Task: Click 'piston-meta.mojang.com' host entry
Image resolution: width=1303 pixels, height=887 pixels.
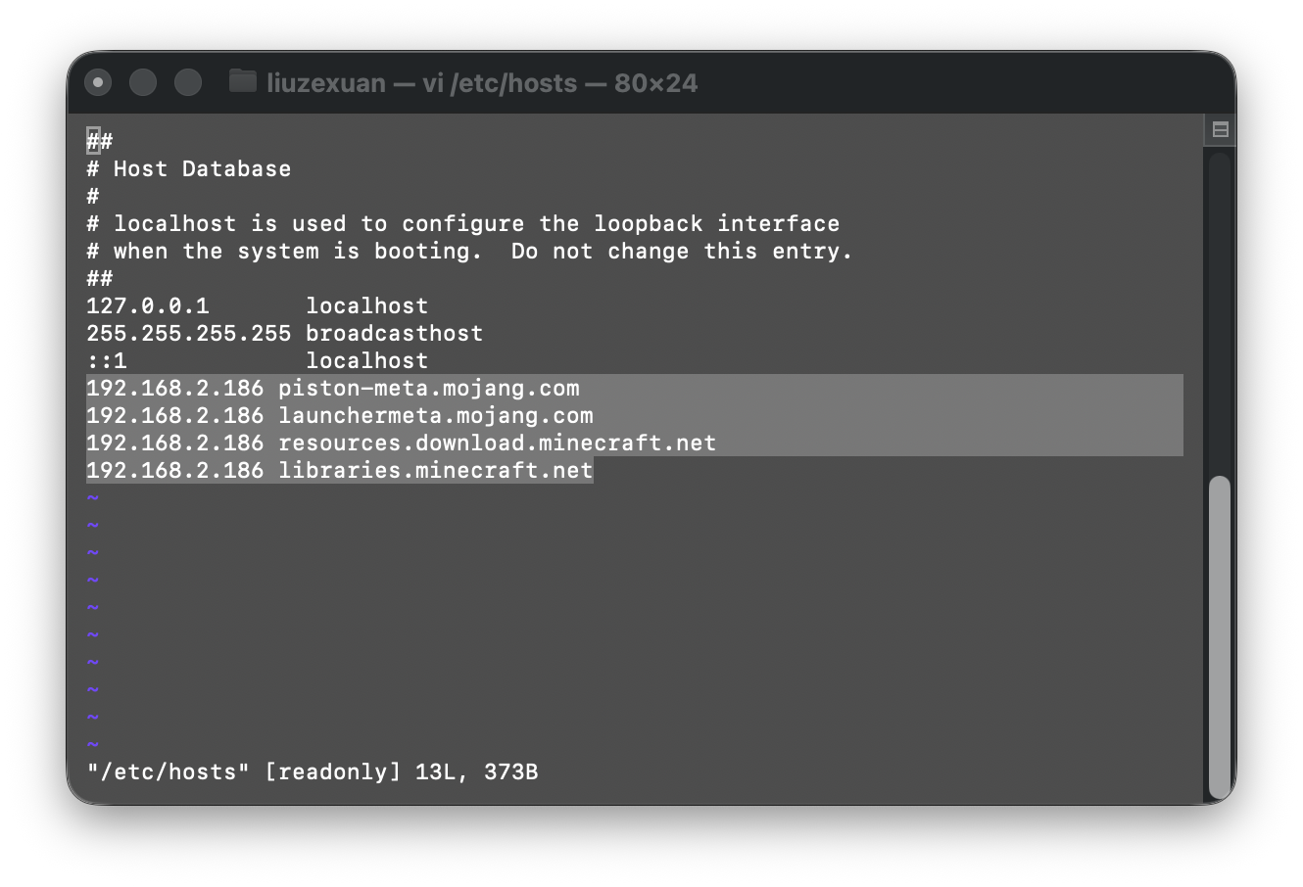Action: (429, 388)
